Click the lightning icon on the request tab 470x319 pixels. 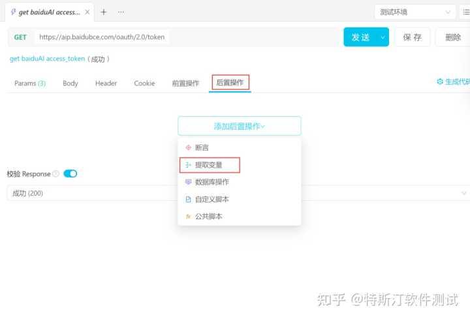pyautogui.click(x=13, y=12)
